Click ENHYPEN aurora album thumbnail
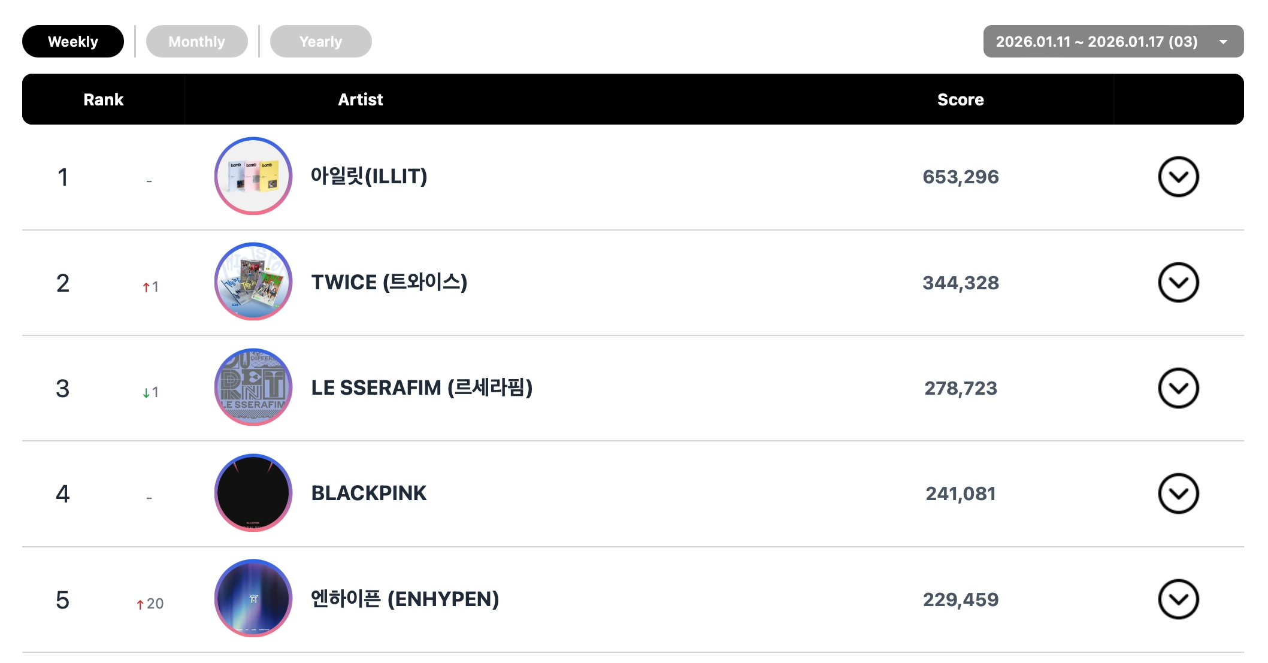The image size is (1268, 663). click(253, 598)
